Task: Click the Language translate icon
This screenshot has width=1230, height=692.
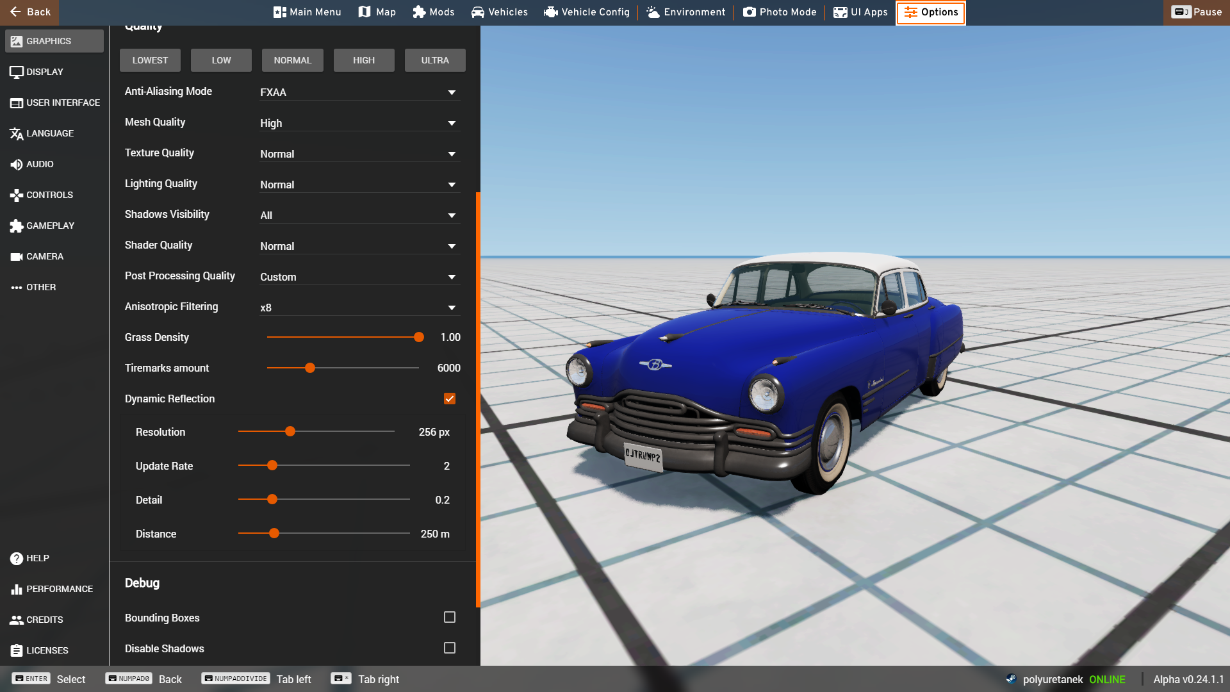Action: click(x=16, y=134)
